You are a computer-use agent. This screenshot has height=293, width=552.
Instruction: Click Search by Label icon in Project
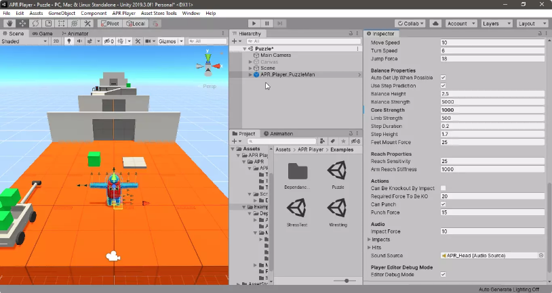333,141
